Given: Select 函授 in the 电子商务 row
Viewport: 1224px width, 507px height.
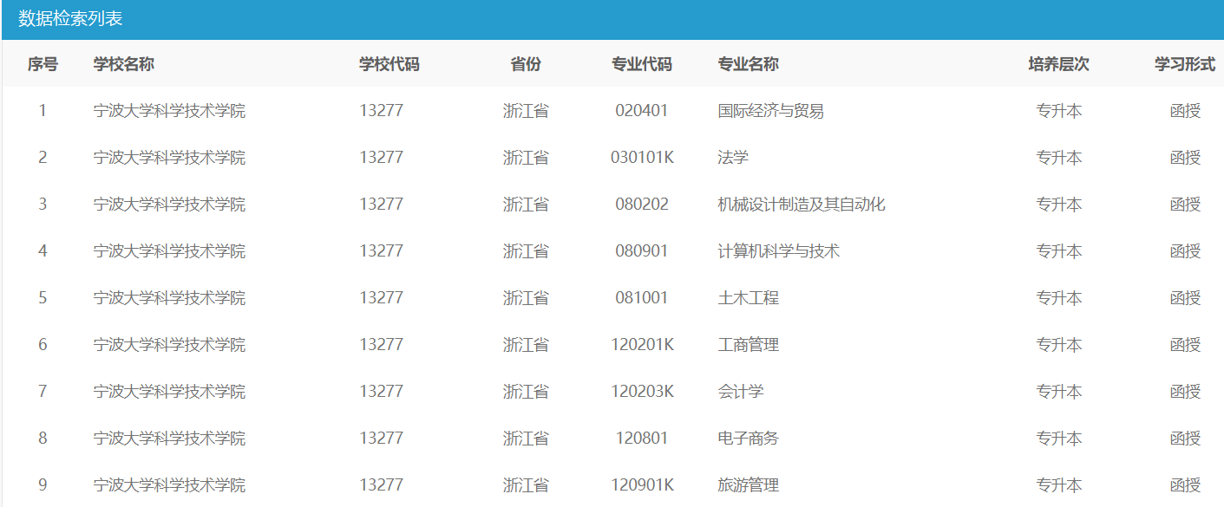Looking at the screenshot, I should (1185, 439).
